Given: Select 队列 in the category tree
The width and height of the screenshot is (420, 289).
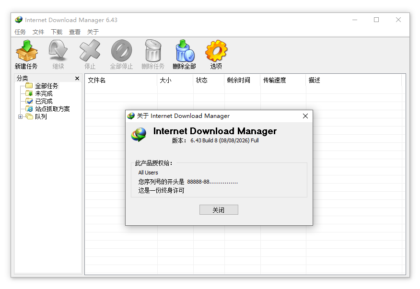Looking at the screenshot, I should 41,116.
